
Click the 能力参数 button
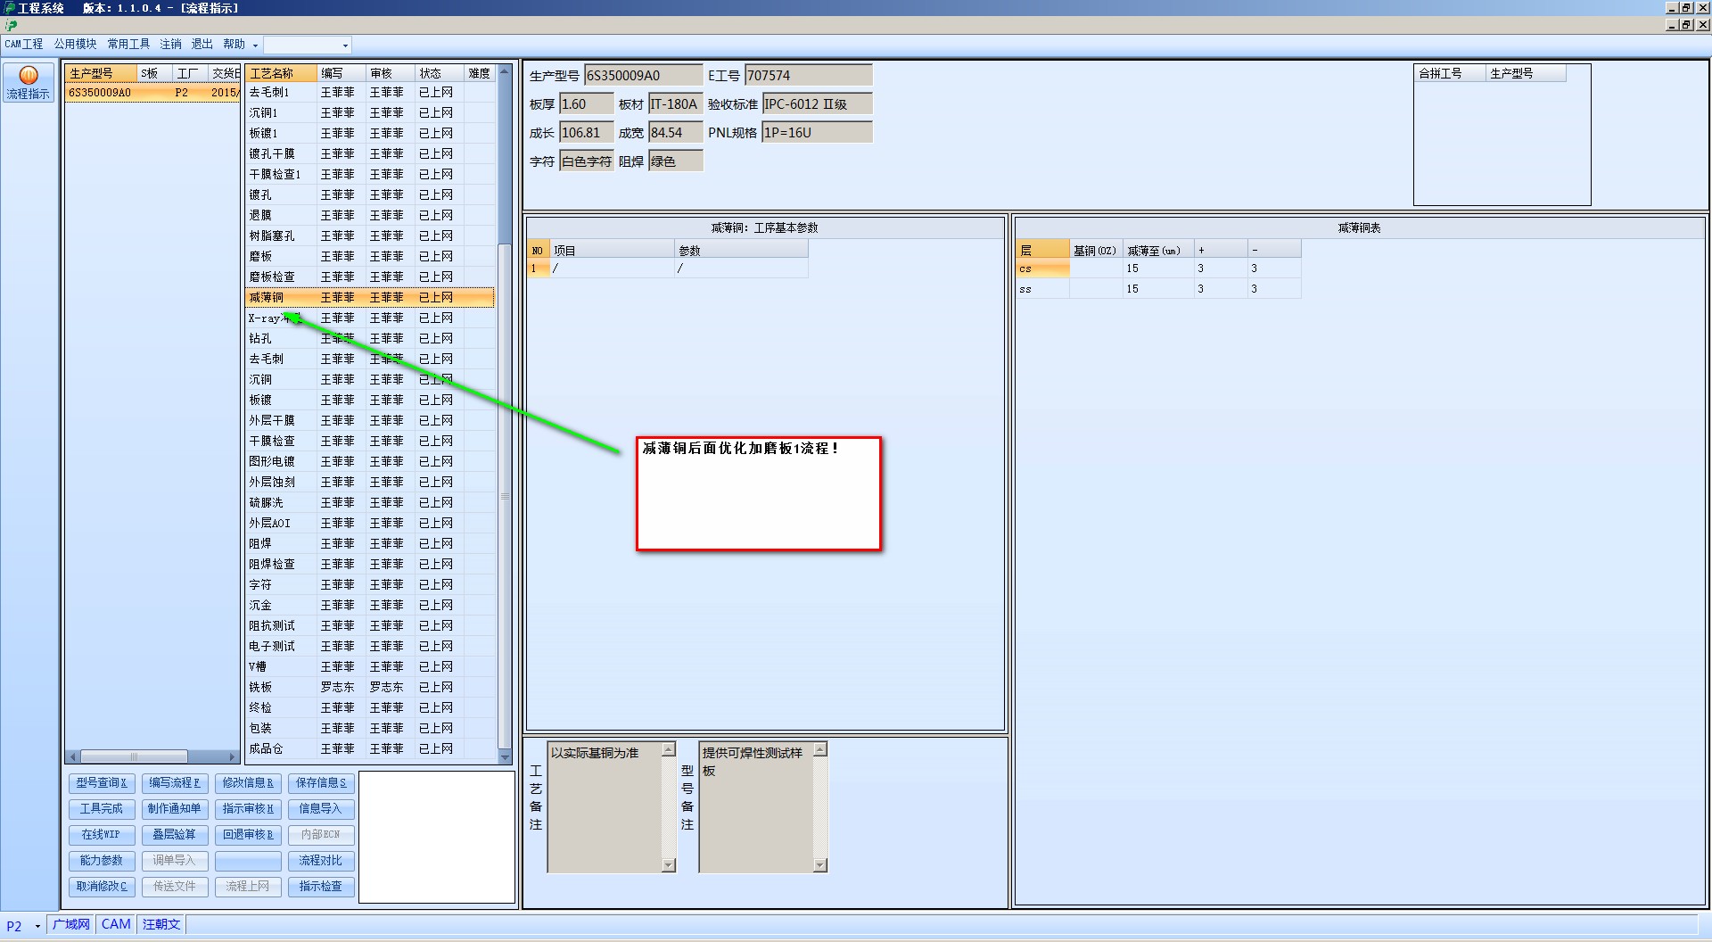(x=102, y=861)
